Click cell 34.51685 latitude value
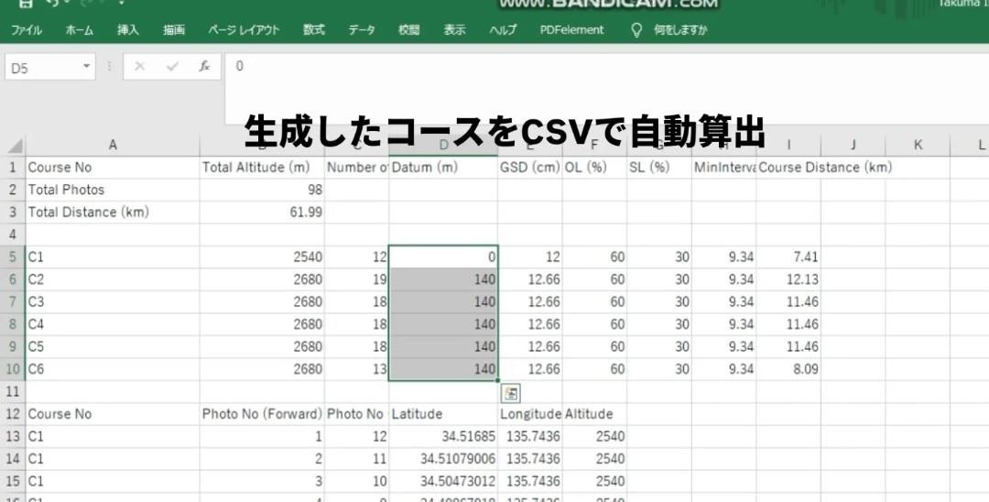This screenshot has height=502, width=989. tap(443, 436)
